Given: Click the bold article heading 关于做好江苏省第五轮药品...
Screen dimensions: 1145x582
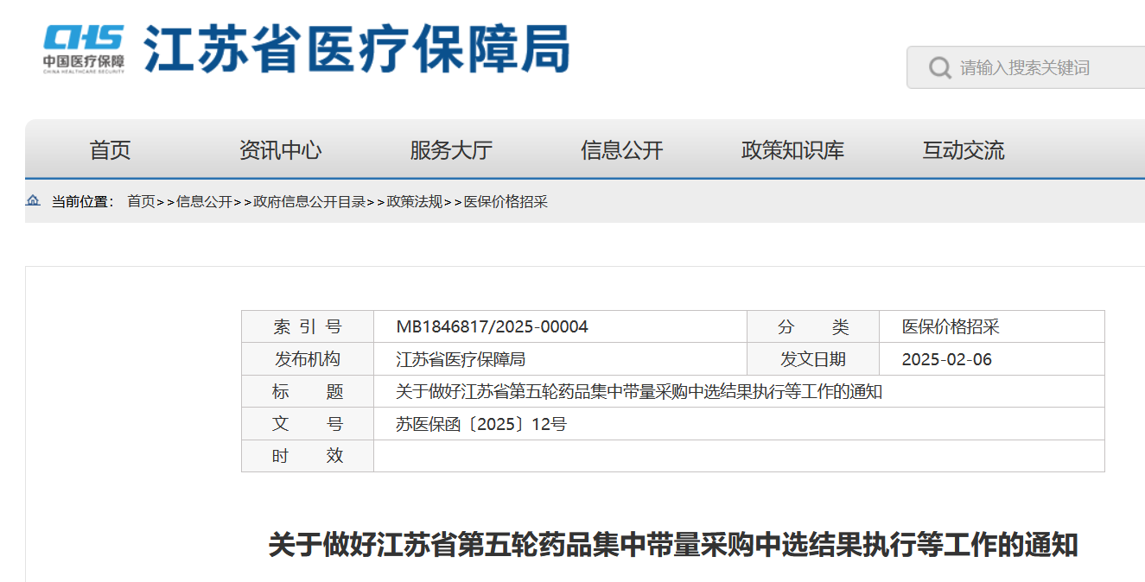Looking at the screenshot, I should click(x=673, y=546).
